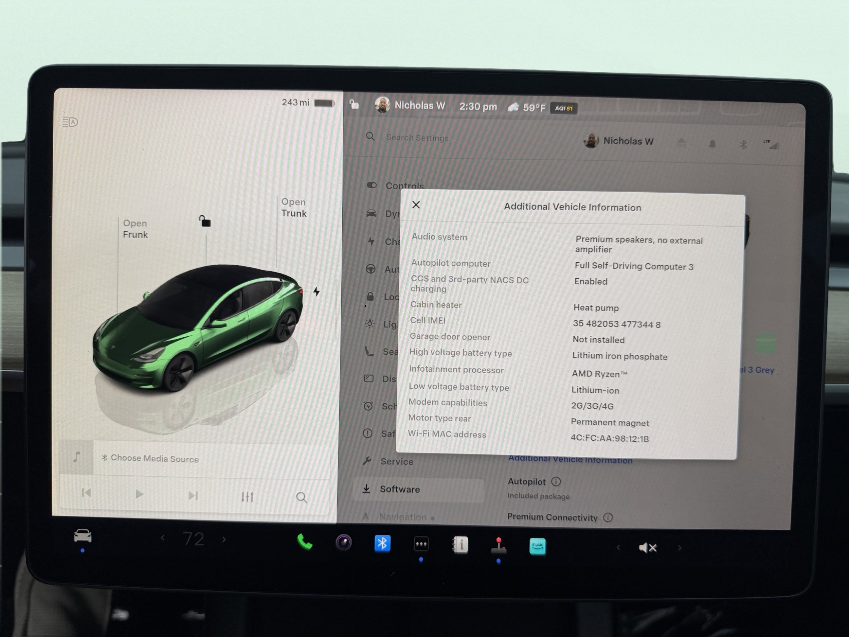Screen dimensions: 849x637
Task: Tap Open Trunk label
Action: point(294,208)
